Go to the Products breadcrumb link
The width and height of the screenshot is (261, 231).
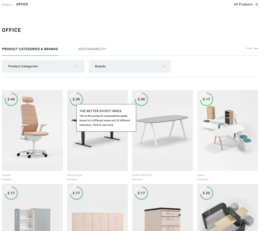tap(7, 5)
